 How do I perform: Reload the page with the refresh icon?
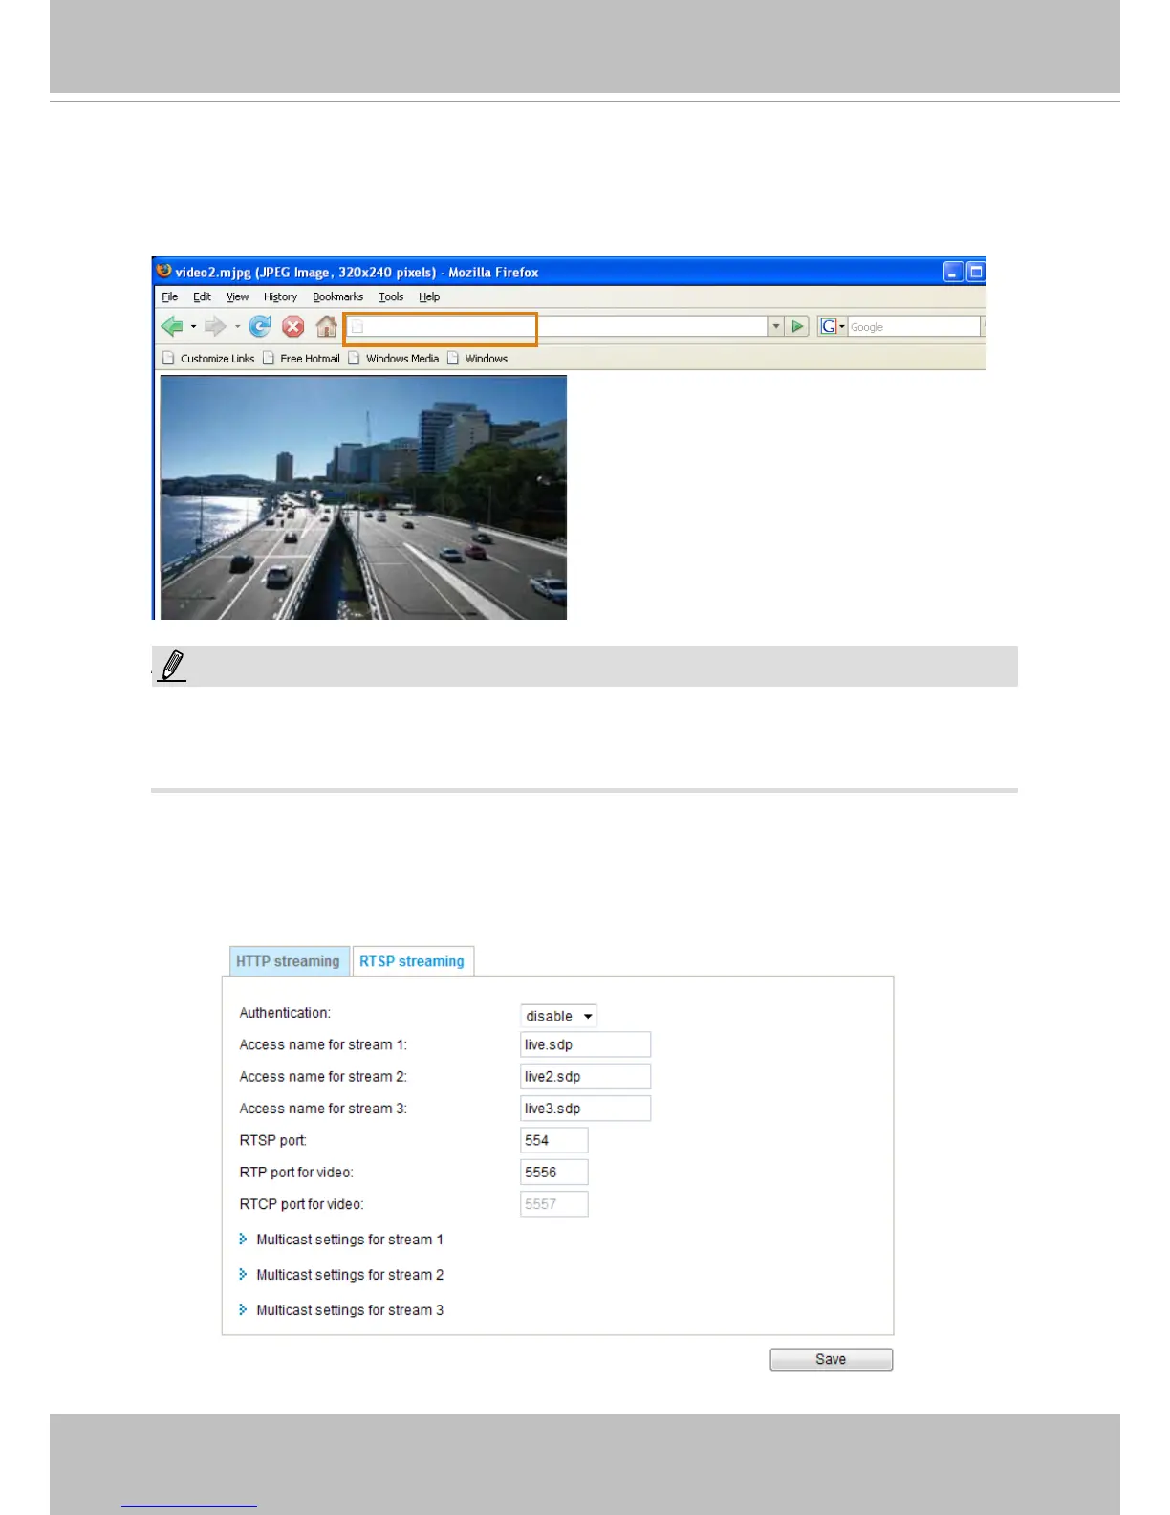click(259, 327)
